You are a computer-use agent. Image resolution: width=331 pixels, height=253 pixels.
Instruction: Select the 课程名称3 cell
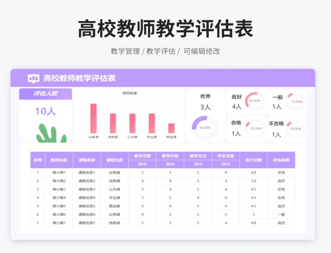(x=87, y=189)
